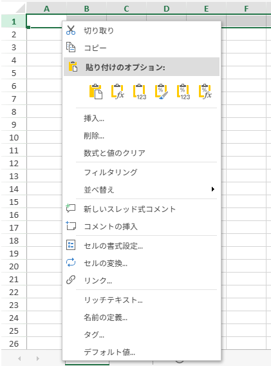271x366 pixels.
Task: Select column C header
Action: [x=126, y=8]
